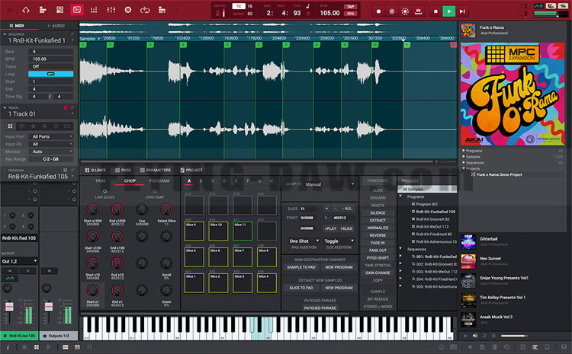Toggle the sequence Loop button
Screen dimensions: 572x354
[x=50, y=74]
